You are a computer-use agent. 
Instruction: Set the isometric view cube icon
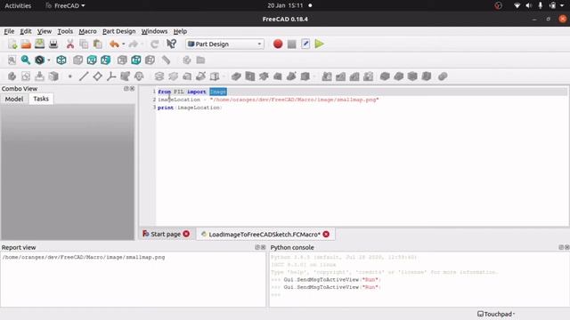61,60
